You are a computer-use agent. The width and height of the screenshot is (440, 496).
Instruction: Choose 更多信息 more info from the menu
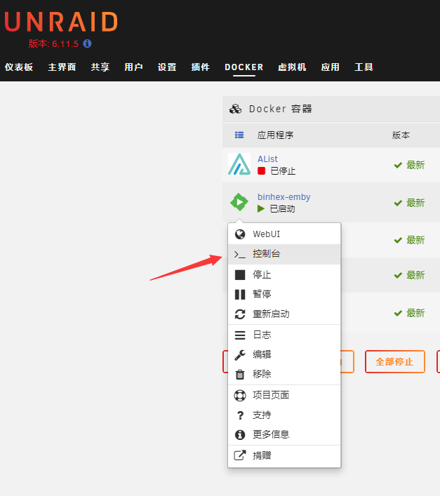pos(284,435)
